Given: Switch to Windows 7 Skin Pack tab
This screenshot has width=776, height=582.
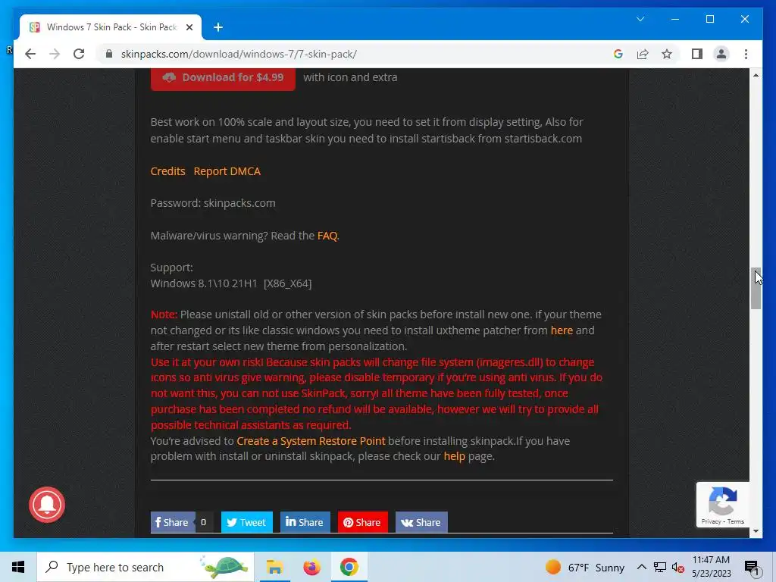Looking at the screenshot, I should coord(111,27).
